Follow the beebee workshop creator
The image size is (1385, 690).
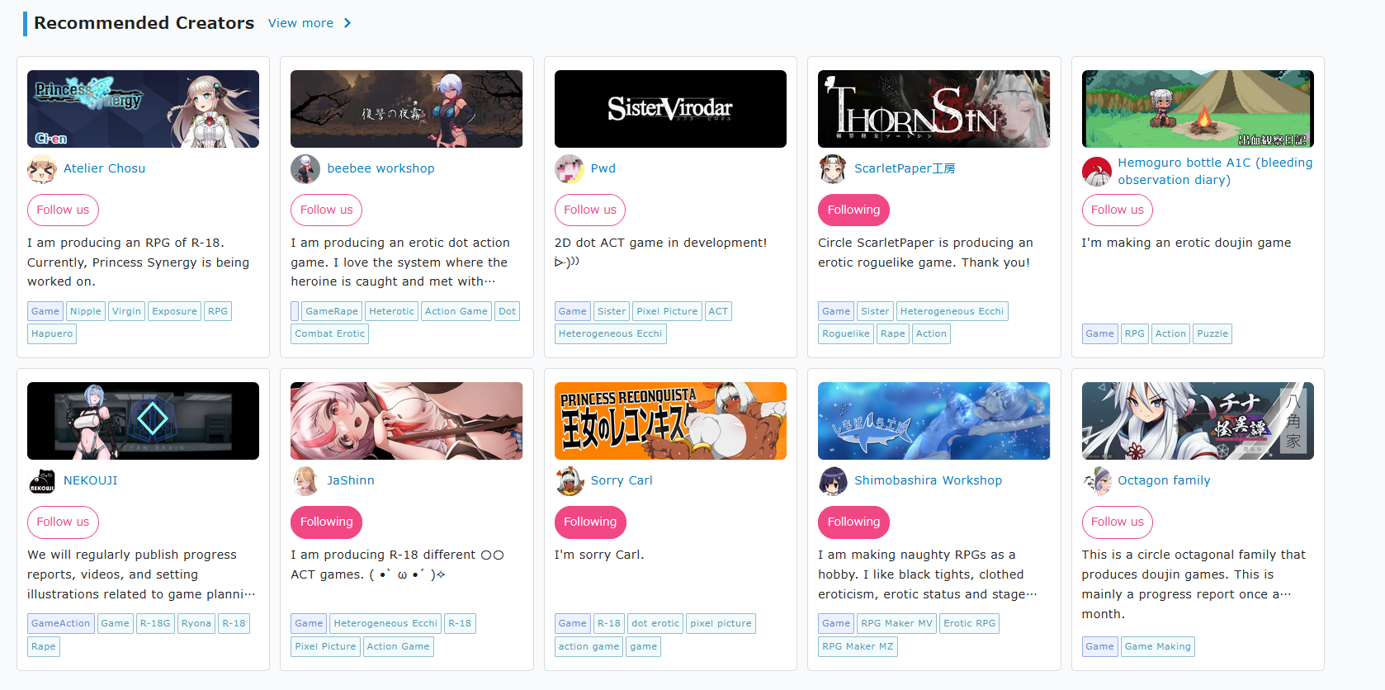pos(326,210)
